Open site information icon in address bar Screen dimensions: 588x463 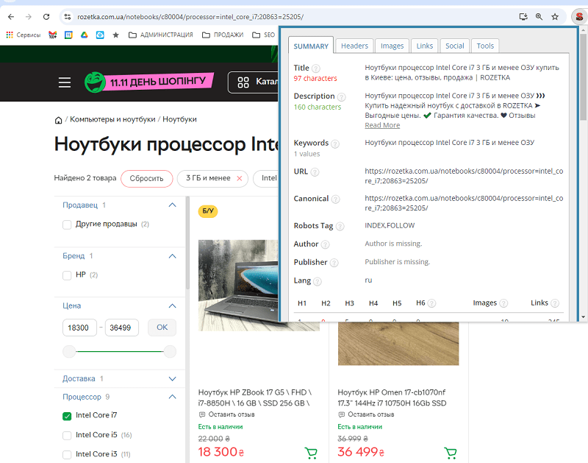[68, 16]
